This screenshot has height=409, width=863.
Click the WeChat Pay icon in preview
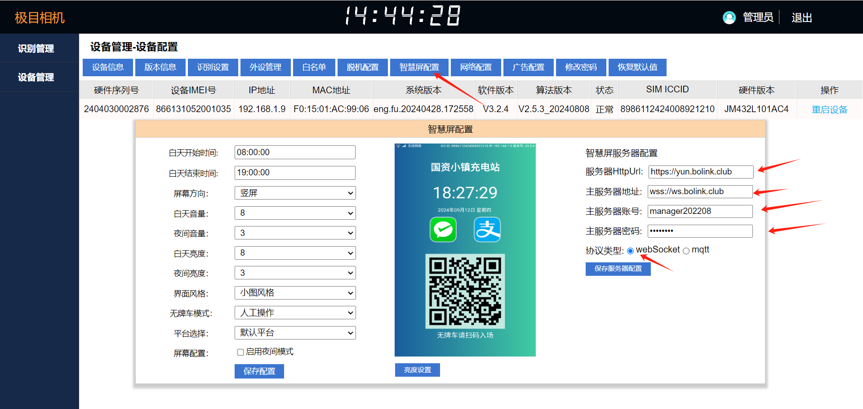click(x=443, y=230)
